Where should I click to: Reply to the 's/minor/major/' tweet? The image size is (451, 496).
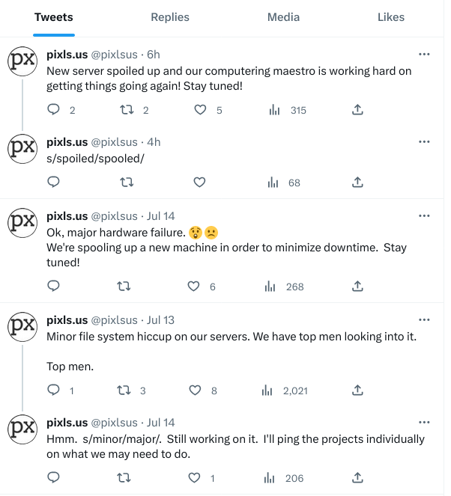[53, 477]
